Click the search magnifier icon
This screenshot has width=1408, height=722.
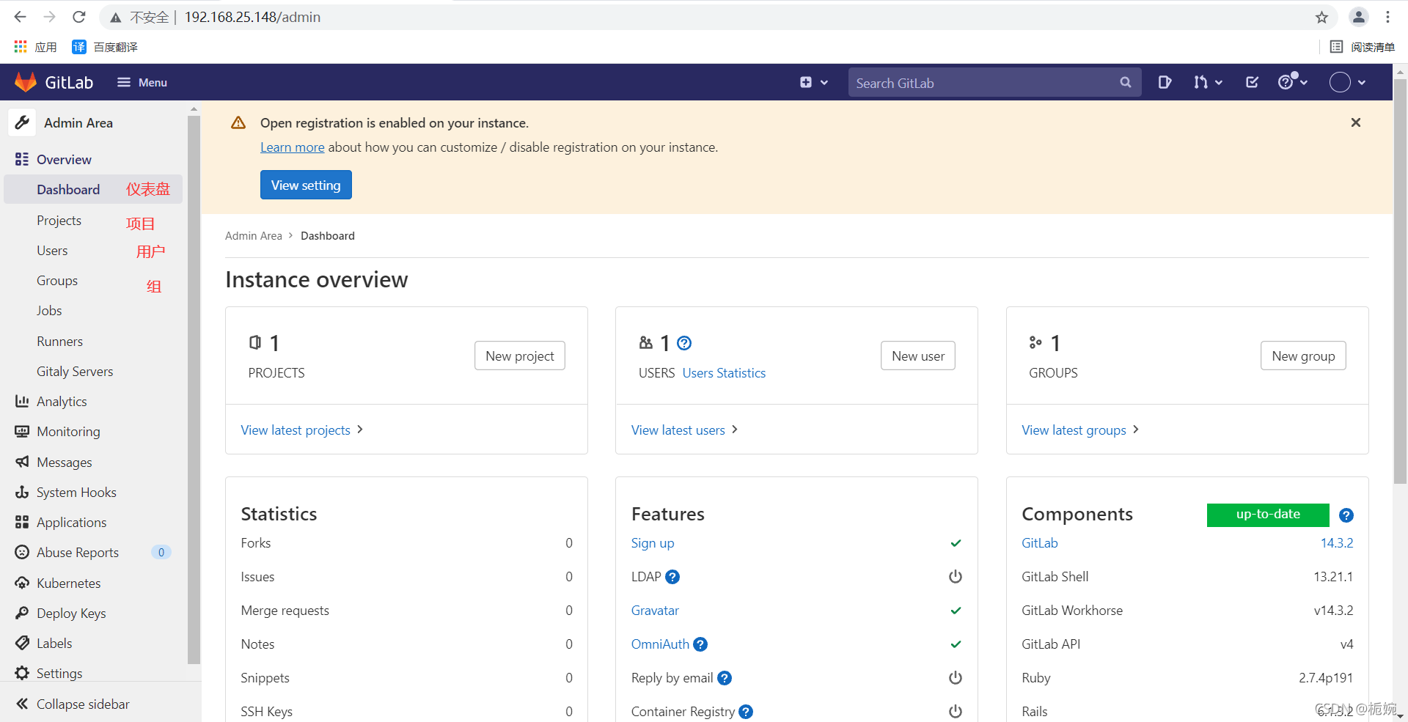coord(1126,83)
